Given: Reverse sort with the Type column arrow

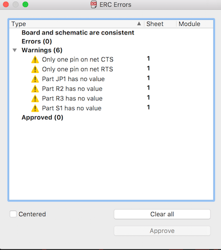Looking at the screenshot, I should pyautogui.click(x=139, y=23).
